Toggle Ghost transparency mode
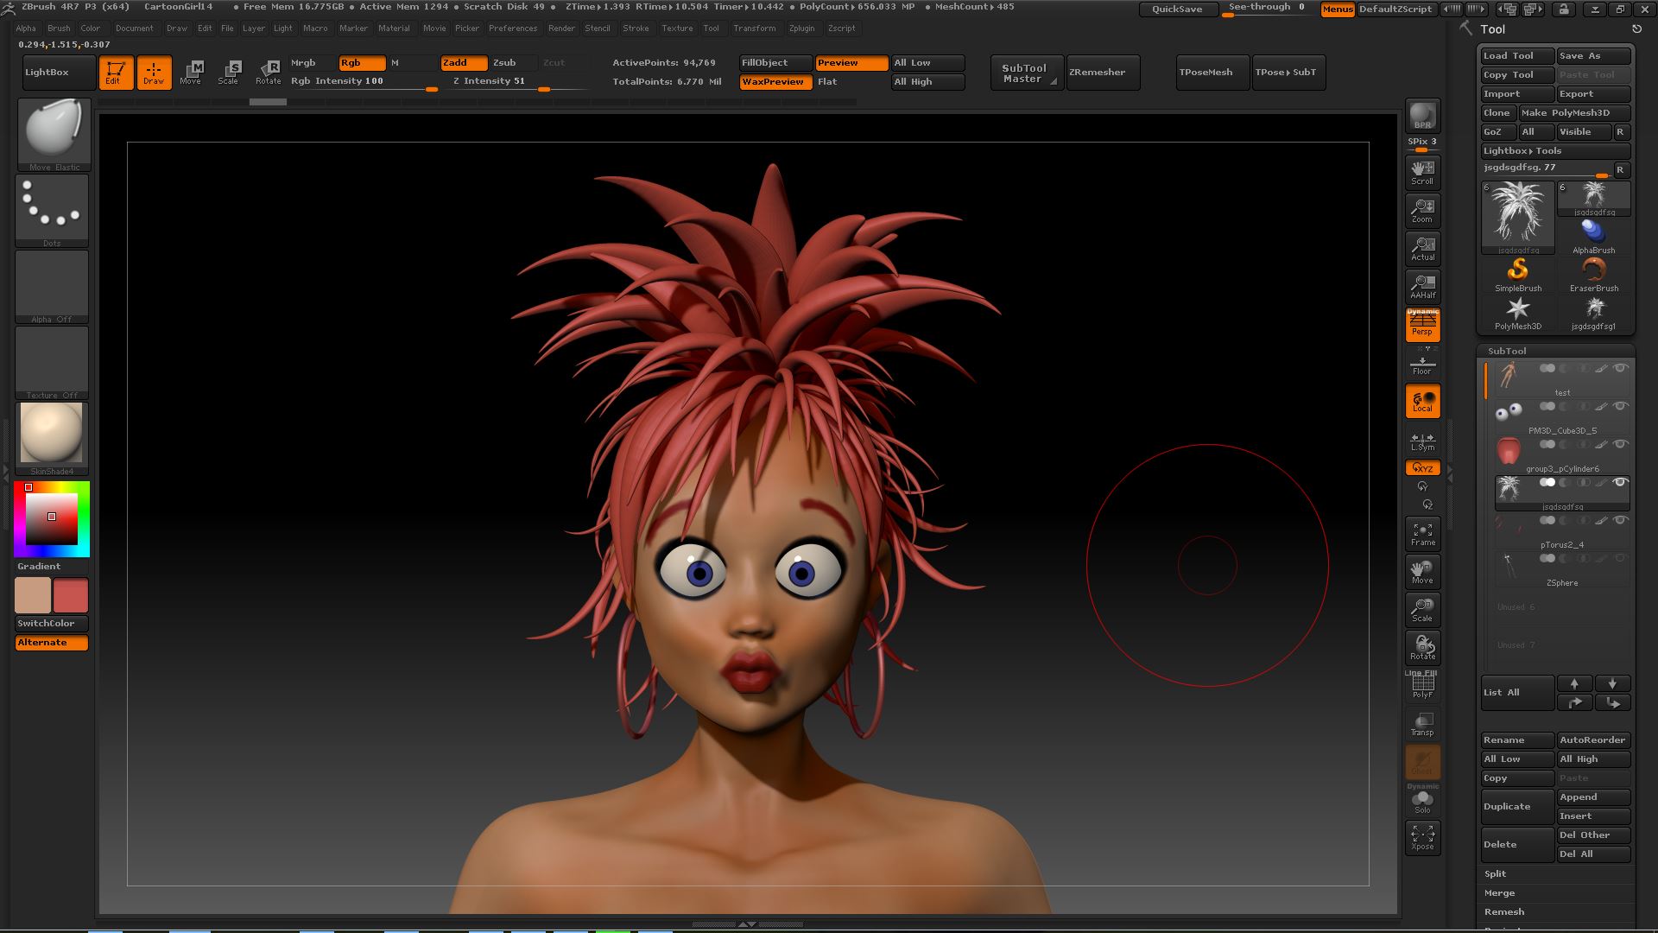The width and height of the screenshot is (1658, 933). point(1422,762)
